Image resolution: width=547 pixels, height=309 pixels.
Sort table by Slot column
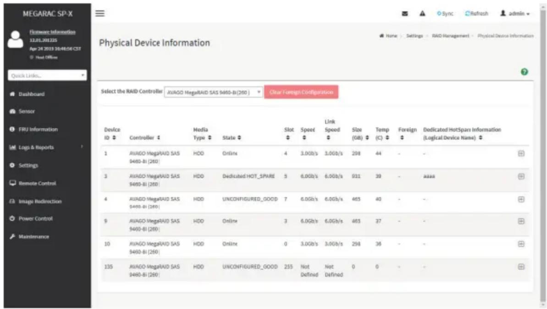click(x=289, y=134)
